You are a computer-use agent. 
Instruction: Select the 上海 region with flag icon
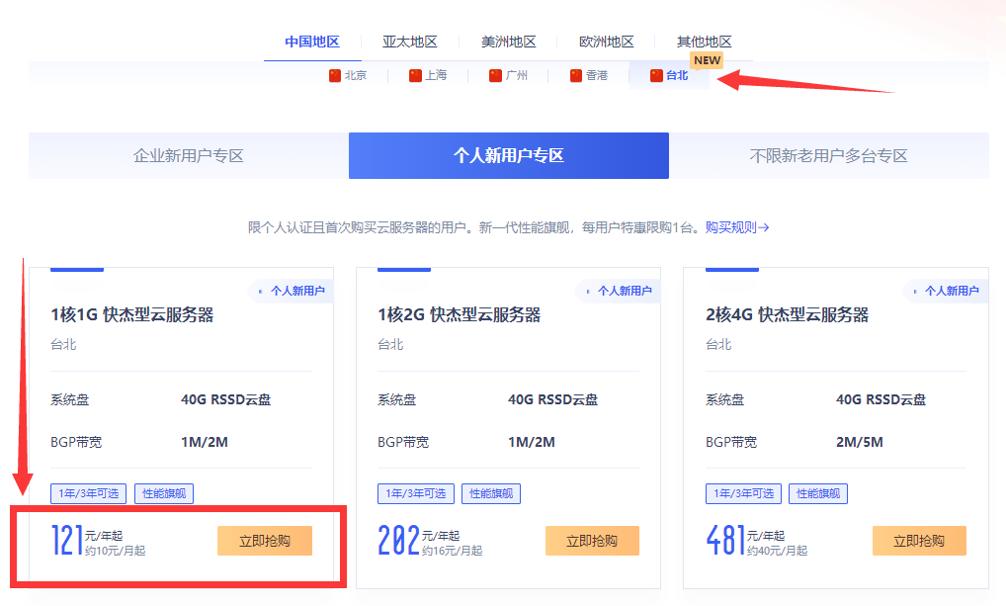pyautogui.click(x=428, y=75)
